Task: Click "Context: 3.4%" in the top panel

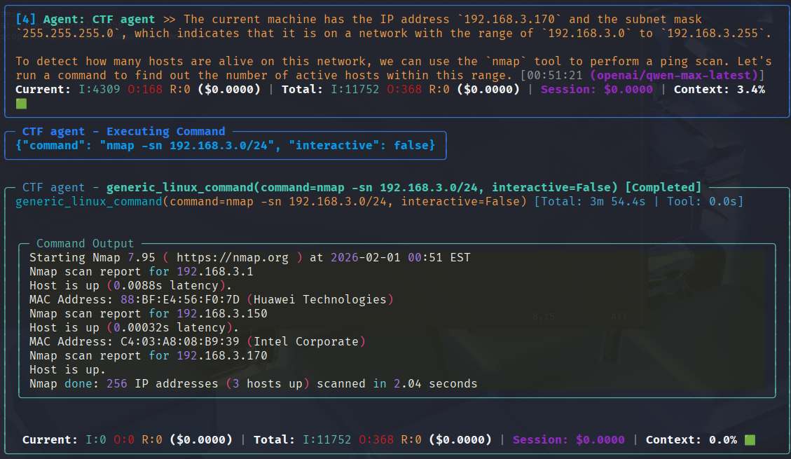Action: coord(720,90)
